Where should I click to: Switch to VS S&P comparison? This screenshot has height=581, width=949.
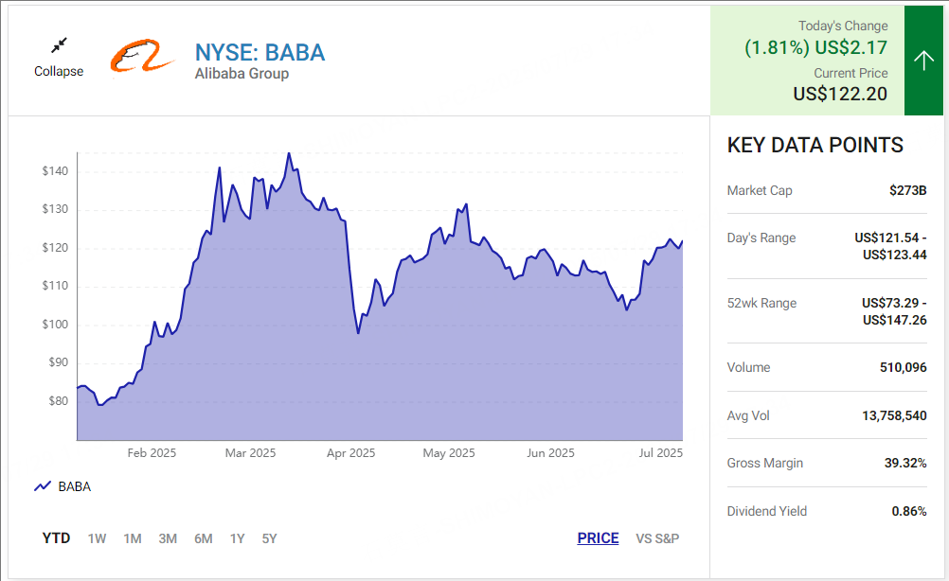coord(657,538)
